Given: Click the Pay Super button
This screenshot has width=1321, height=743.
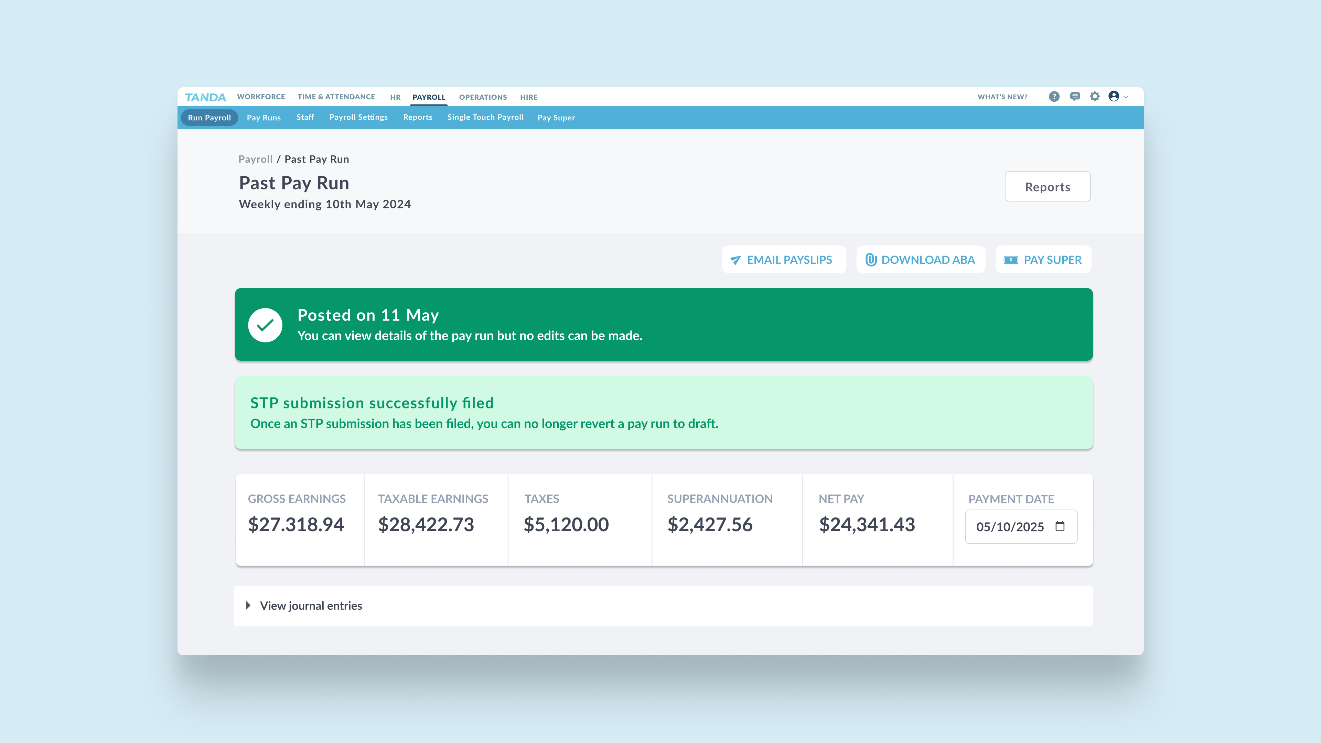Looking at the screenshot, I should pyautogui.click(x=1043, y=260).
